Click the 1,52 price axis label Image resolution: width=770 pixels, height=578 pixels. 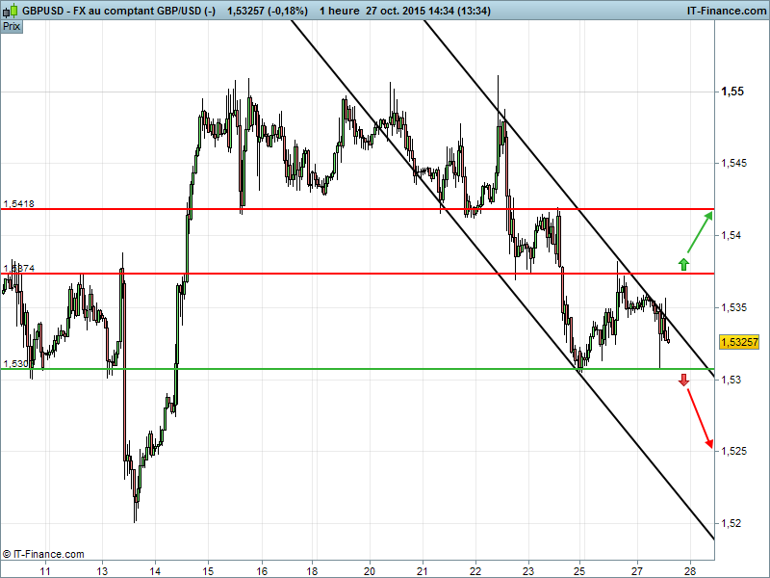click(x=731, y=523)
